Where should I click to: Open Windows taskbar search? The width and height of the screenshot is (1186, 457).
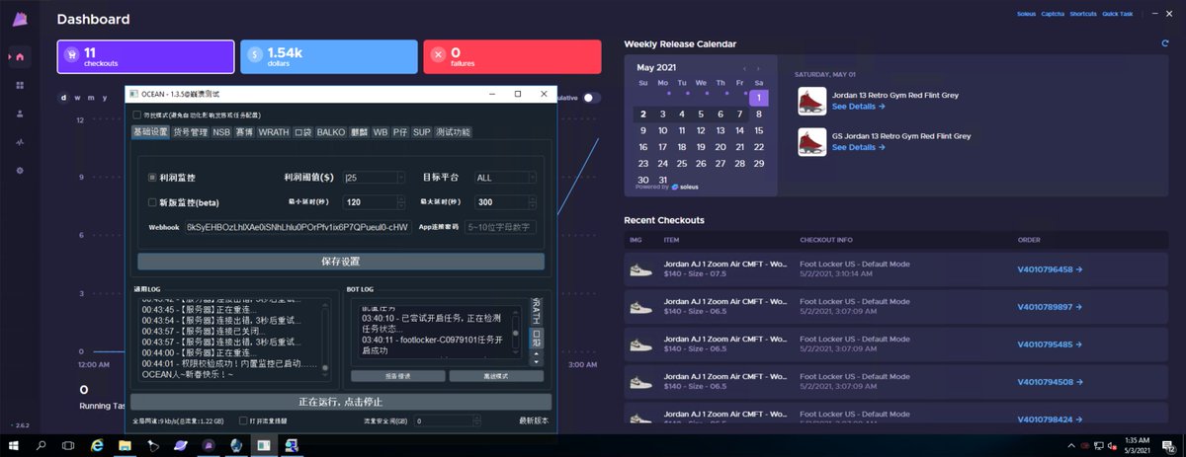point(42,446)
